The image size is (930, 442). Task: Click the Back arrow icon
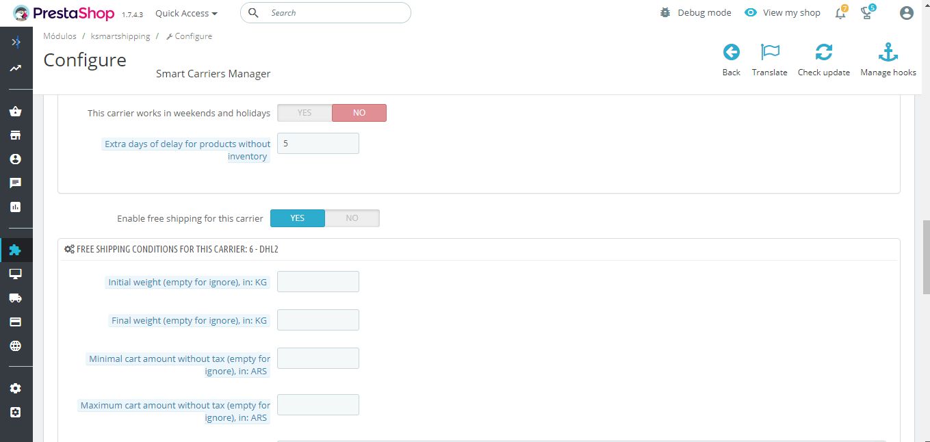point(731,53)
